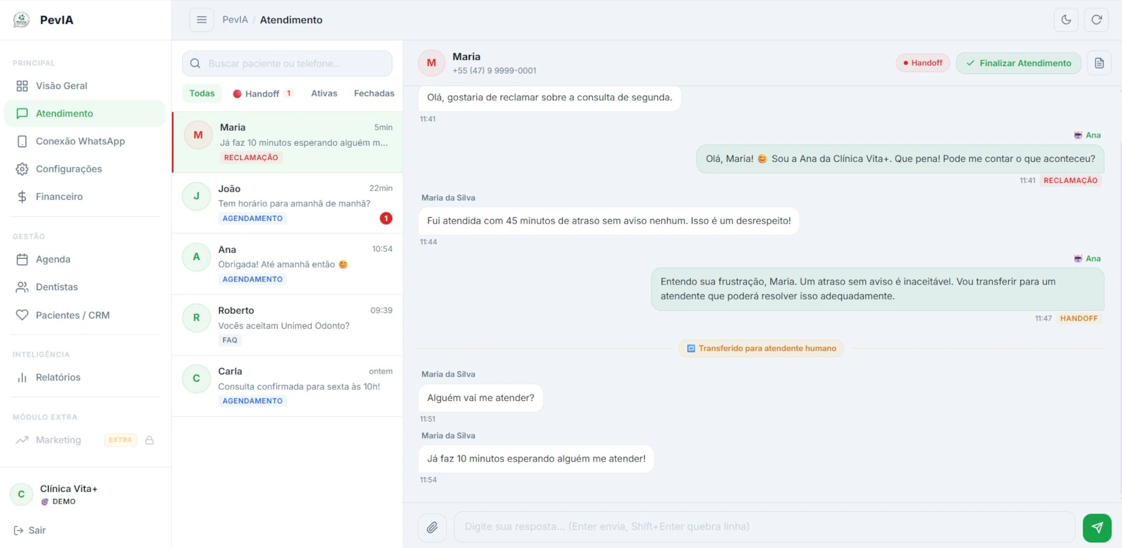Screen dimensions: 1122x548
Task: Click Transferido para atendente humano notice
Action: point(761,348)
